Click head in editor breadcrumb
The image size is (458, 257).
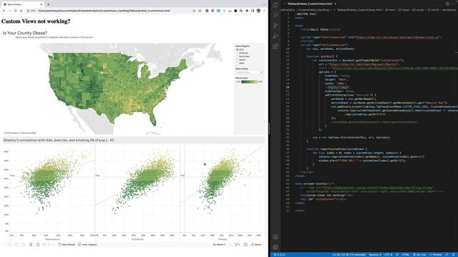404,9
